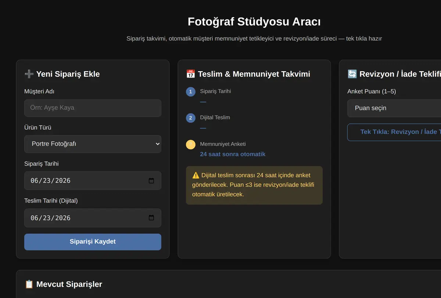Click the Teslim Tarihi (Dijital) date field
The height and width of the screenshot is (298, 441).
93,218
